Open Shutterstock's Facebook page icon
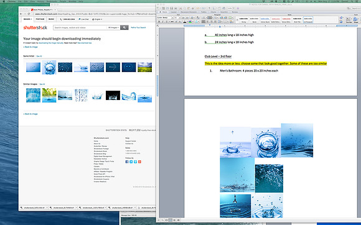The height and width of the screenshot is (225, 361). [x=127, y=162]
